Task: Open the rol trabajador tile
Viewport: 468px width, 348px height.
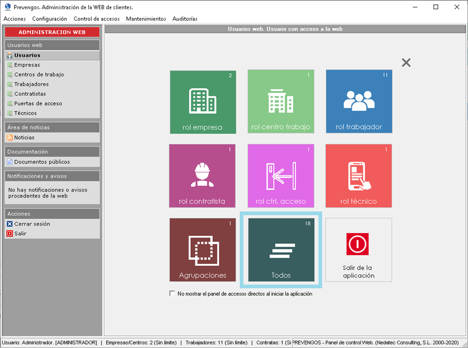Action: point(359,102)
